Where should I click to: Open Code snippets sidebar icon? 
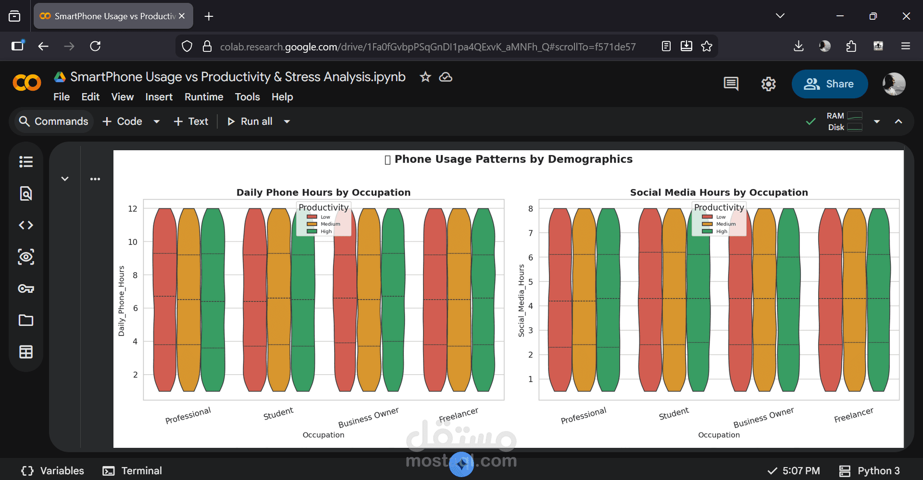(26, 225)
